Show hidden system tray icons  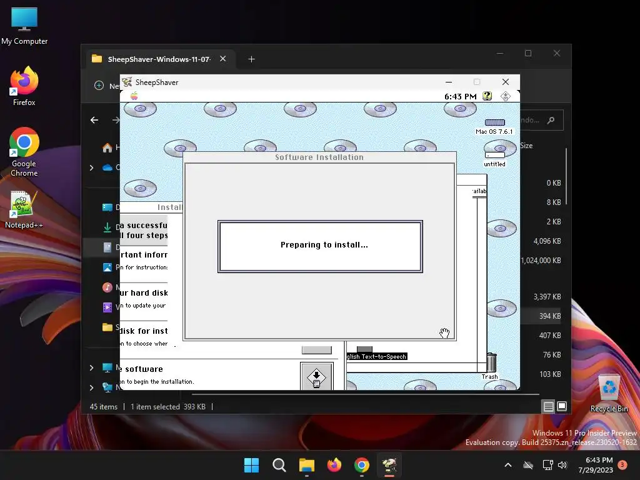(x=508, y=465)
